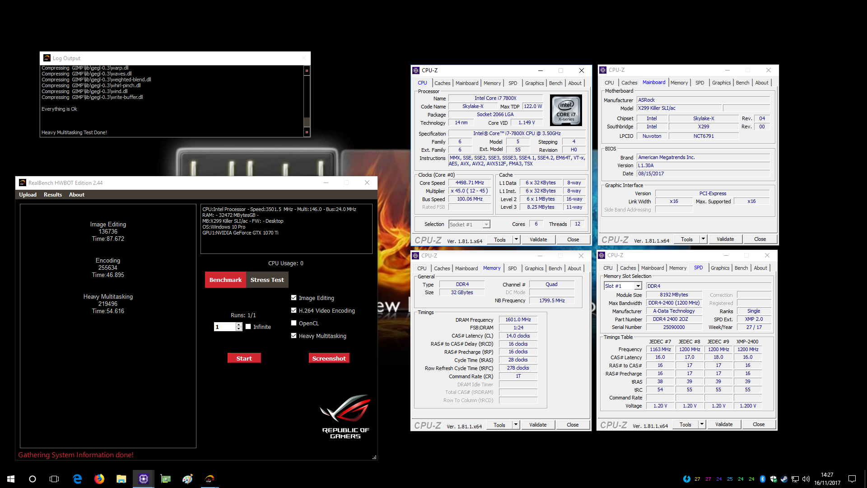
Task: Open the Steam tray icon
Action: (x=784, y=479)
